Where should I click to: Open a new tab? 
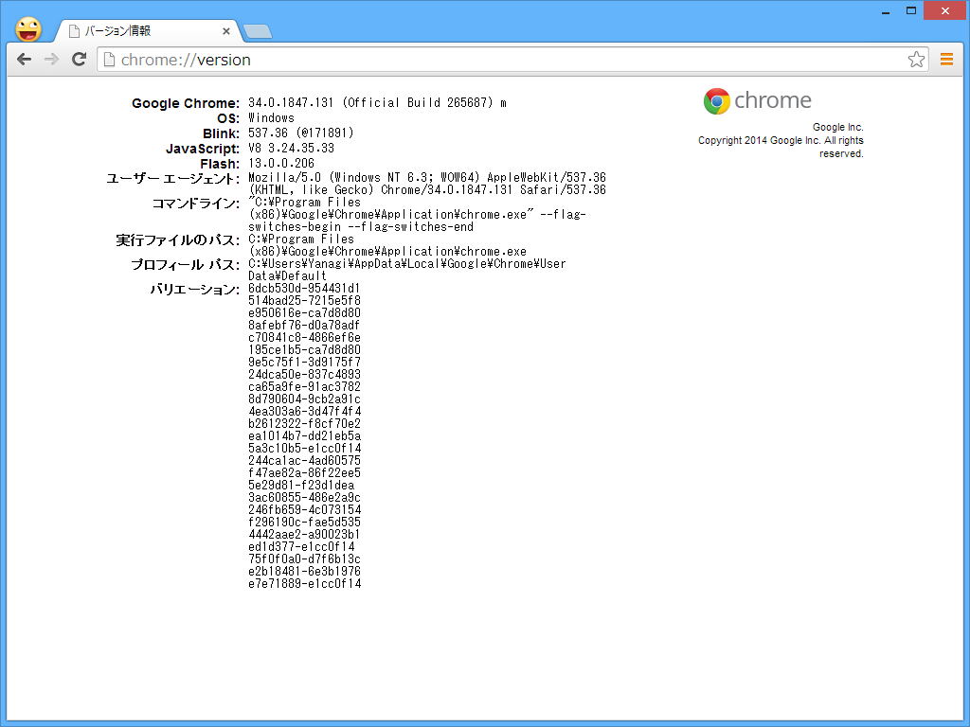(256, 29)
